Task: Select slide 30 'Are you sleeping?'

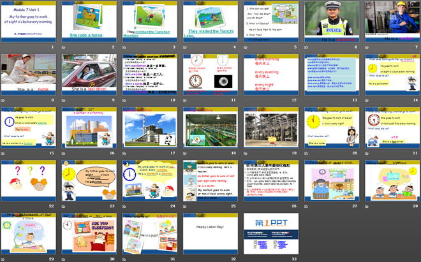Action: pyautogui.click(x=89, y=234)
